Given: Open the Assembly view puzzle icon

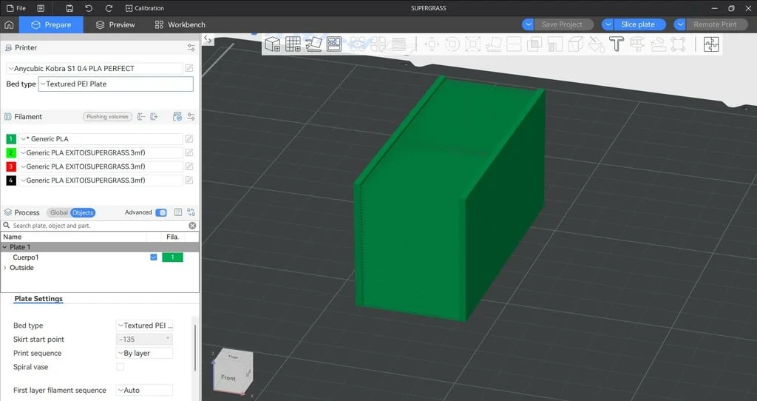Looking at the screenshot, I should (710, 44).
